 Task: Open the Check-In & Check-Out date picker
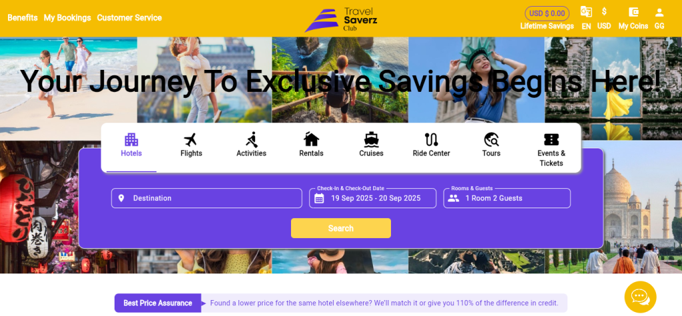pyautogui.click(x=373, y=198)
